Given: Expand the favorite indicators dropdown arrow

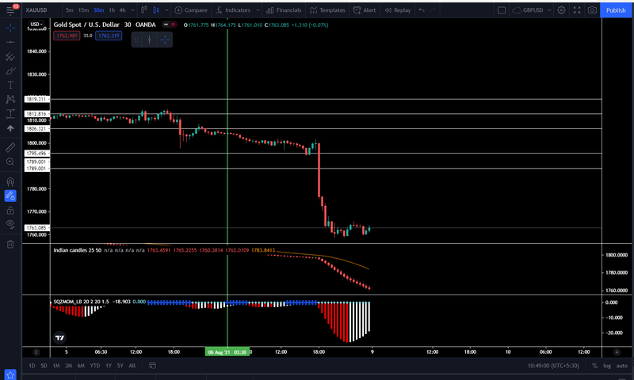Looking at the screenshot, I should click(258, 10).
